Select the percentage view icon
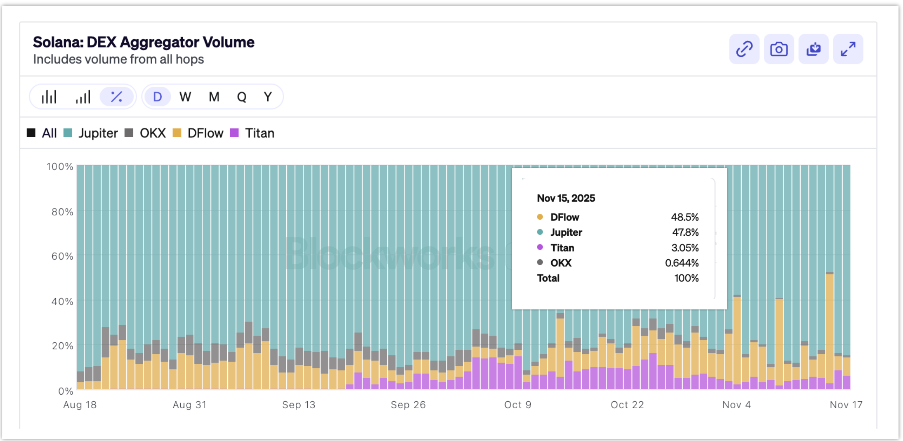903x441 pixels. 116,97
